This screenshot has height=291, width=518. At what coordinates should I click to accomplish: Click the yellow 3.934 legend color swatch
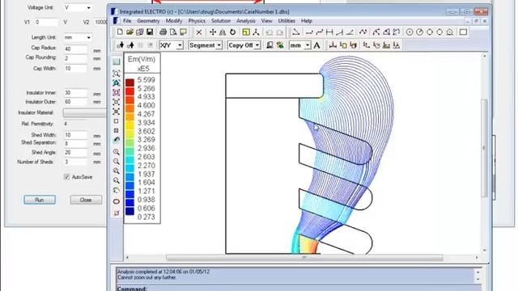(129, 124)
